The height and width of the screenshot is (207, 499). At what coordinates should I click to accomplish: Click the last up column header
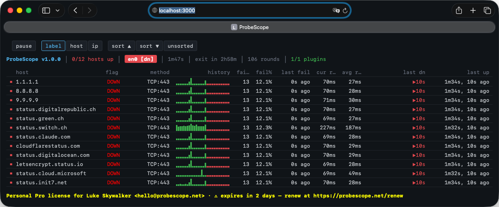(478, 72)
